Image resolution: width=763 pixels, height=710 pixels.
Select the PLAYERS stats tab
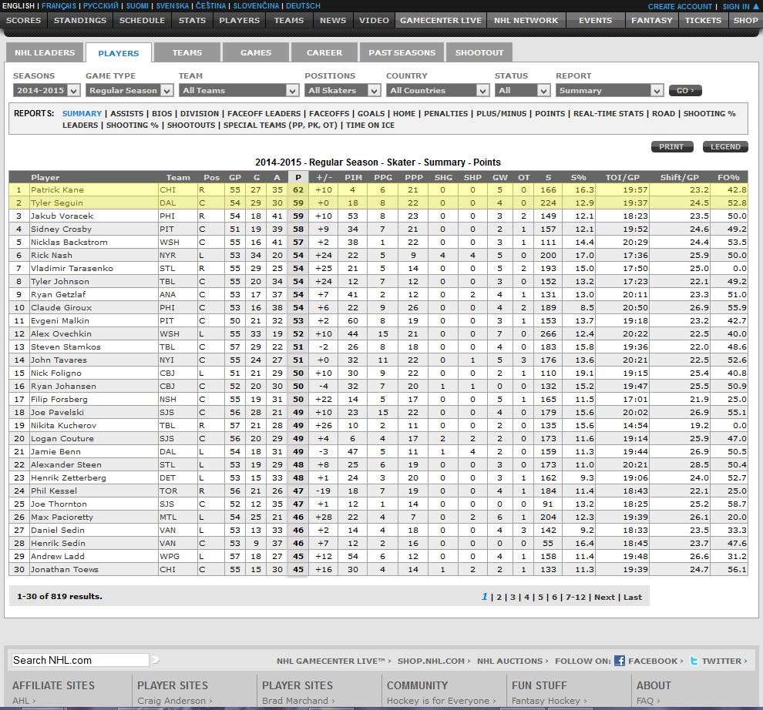click(118, 53)
